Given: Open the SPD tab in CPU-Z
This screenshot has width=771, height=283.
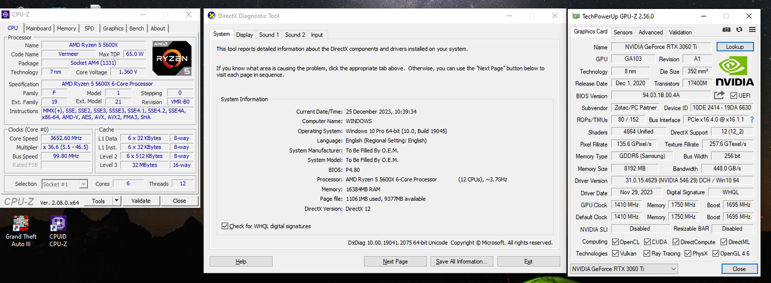Looking at the screenshot, I should 89,28.
